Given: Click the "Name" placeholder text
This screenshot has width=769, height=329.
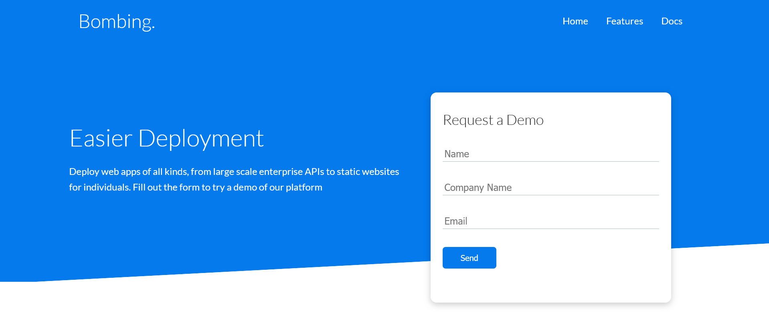Looking at the screenshot, I should pos(457,154).
